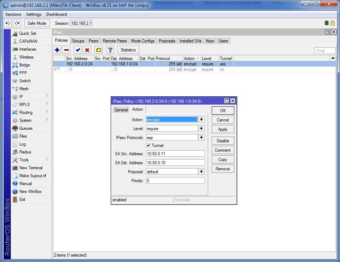This screenshot has width=340, height=262.
Task: Click the Copy button in dialog
Action: (223, 160)
